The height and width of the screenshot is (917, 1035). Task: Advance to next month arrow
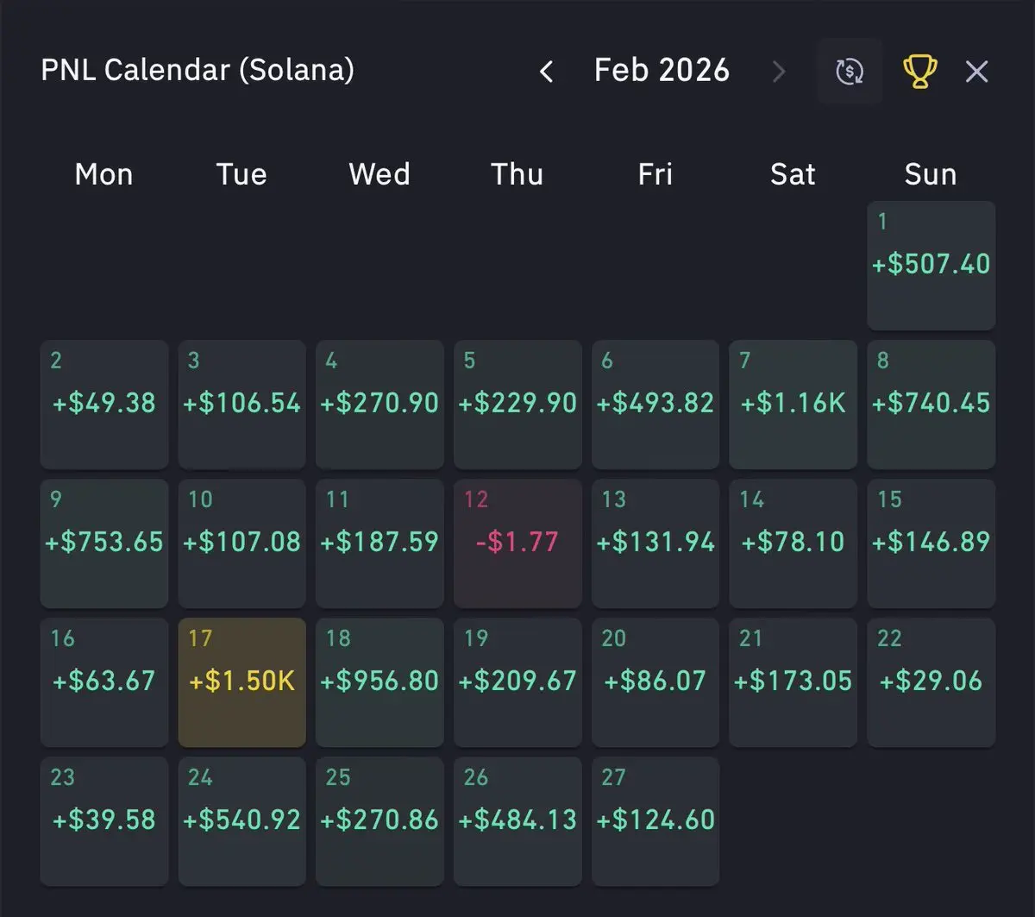pos(778,72)
